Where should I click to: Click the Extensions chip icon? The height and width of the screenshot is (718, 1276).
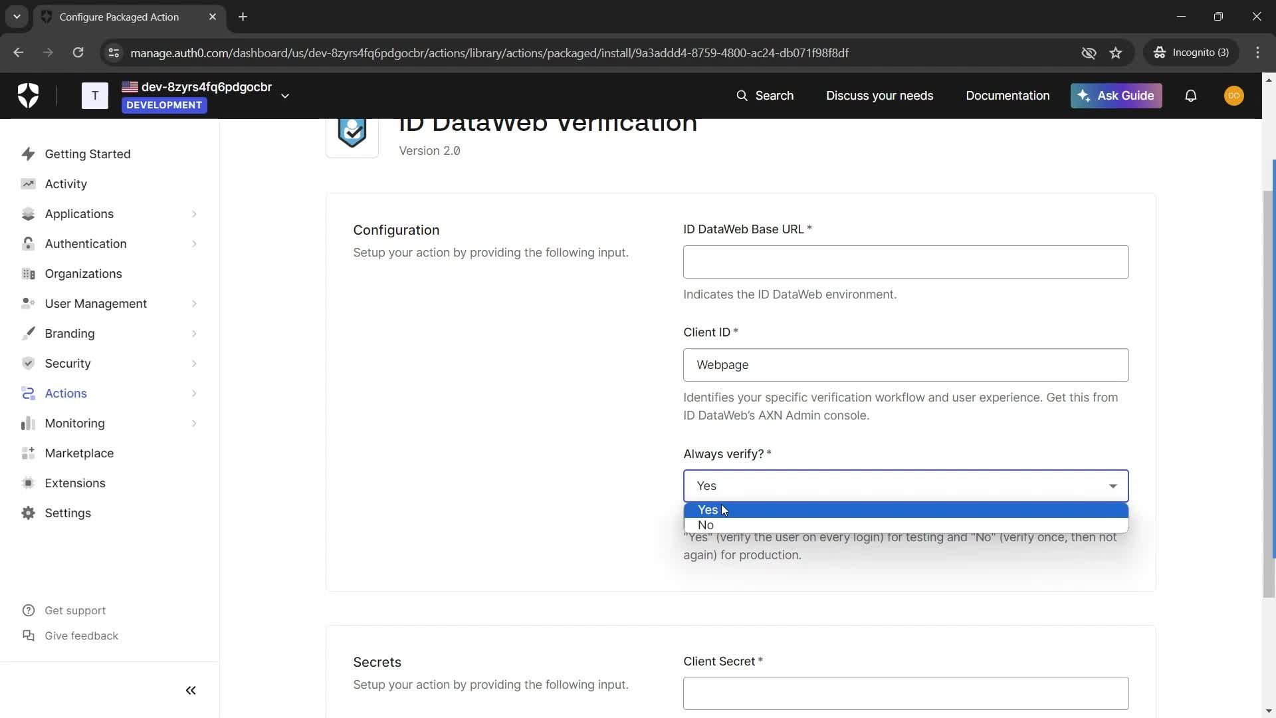click(x=28, y=483)
